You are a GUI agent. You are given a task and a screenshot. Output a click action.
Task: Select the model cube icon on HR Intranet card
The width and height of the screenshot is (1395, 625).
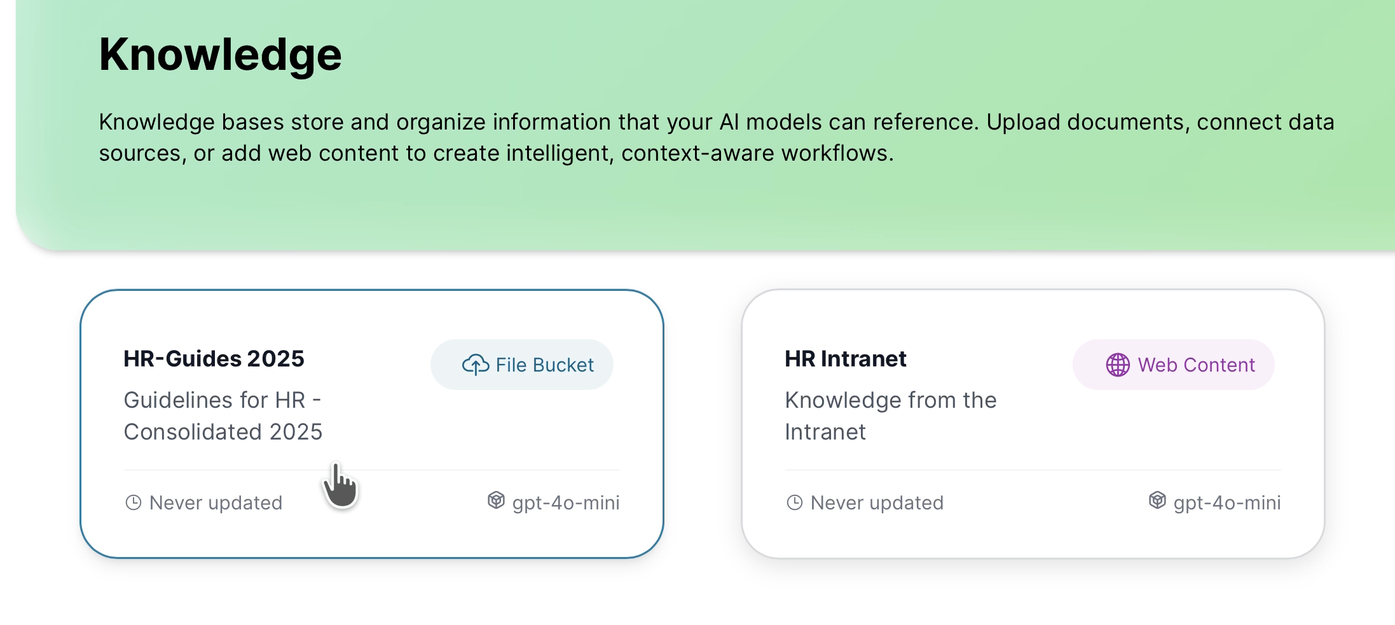1157,501
